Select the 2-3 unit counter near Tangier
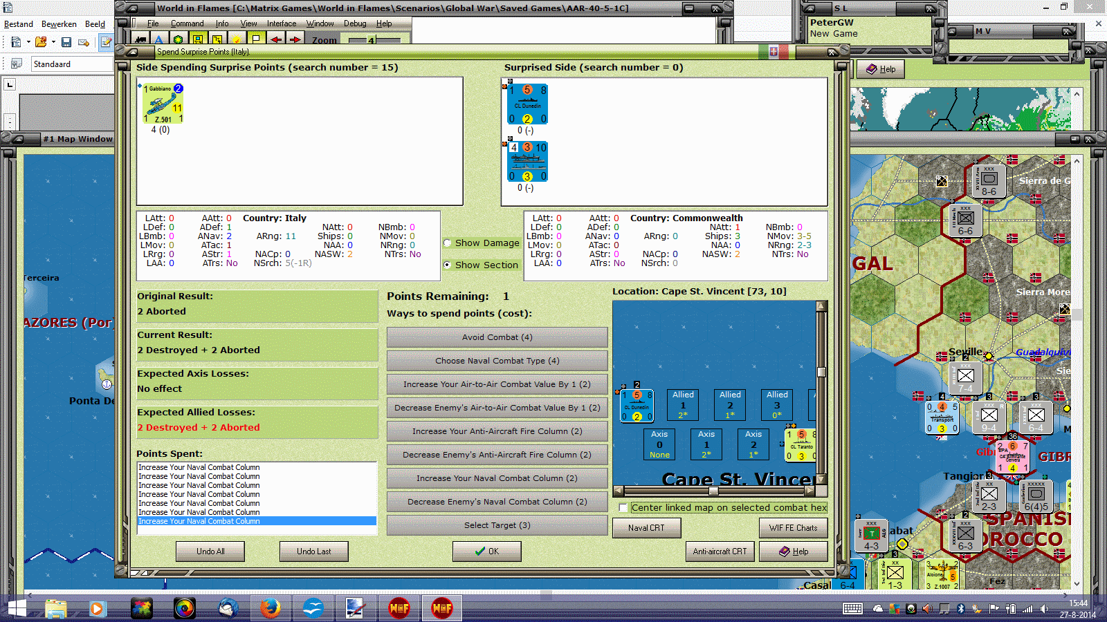Image resolution: width=1107 pixels, height=622 pixels. point(989,496)
